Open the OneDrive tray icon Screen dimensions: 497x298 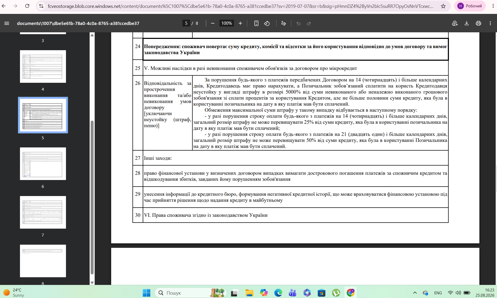pyautogui.click(x=426, y=293)
